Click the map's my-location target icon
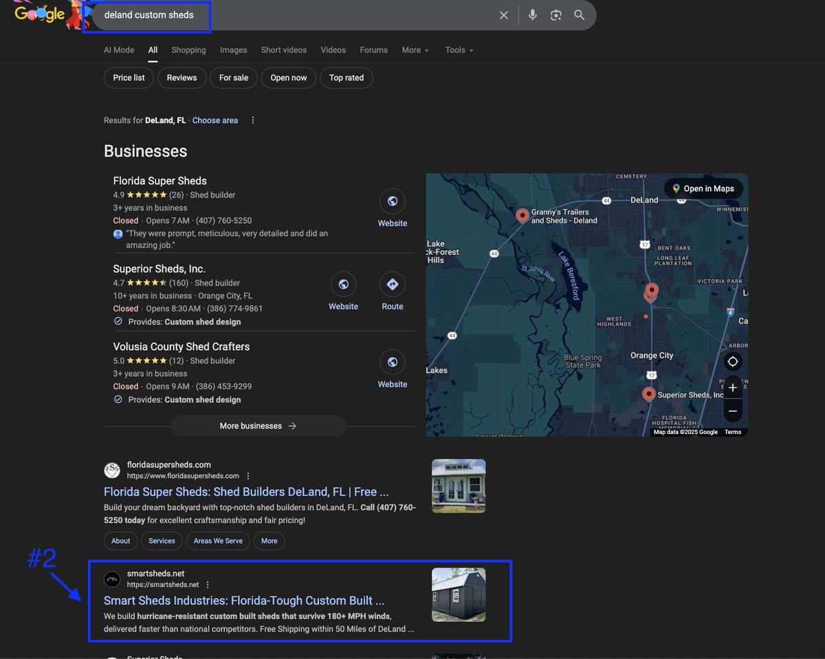The width and height of the screenshot is (825, 659). (x=733, y=362)
